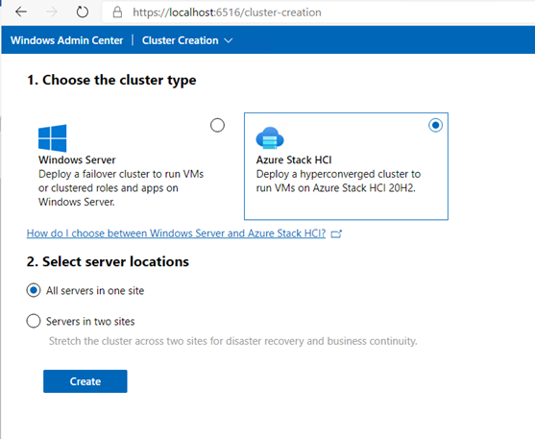Expand the Cluster Creation dropdown chevron
535x439 pixels.
pos(229,40)
